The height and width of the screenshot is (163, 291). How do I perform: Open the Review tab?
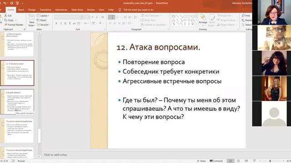pyautogui.click(x=91, y=10)
